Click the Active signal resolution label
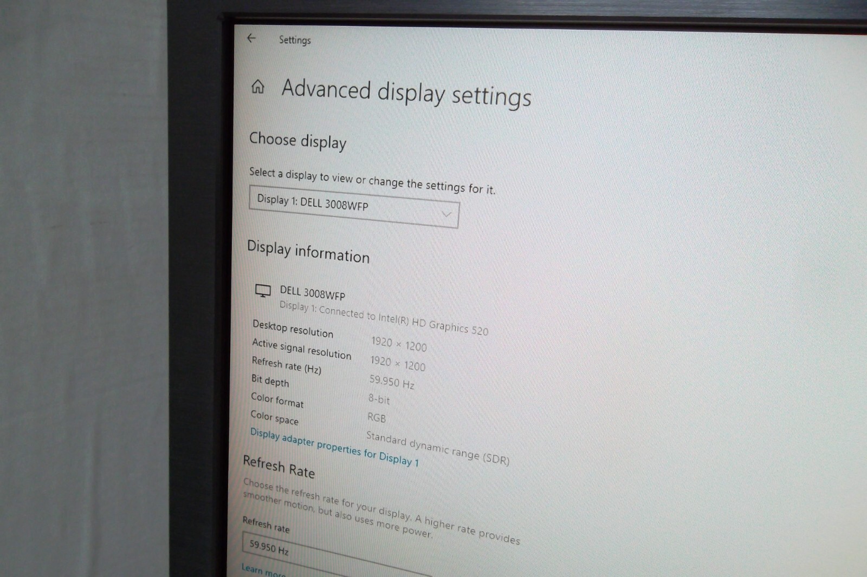The width and height of the screenshot is (867, 577). [301, 349]
